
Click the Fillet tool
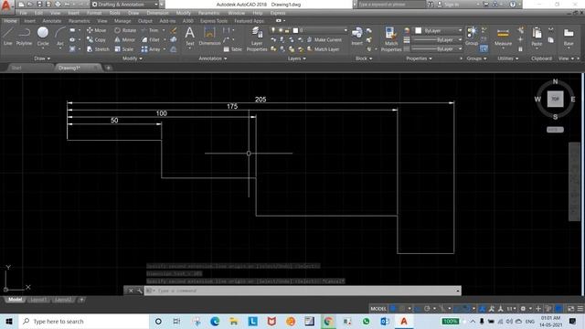click(151, 39)
